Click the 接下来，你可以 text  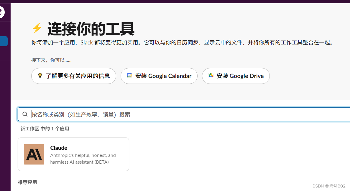coord(51,60)
